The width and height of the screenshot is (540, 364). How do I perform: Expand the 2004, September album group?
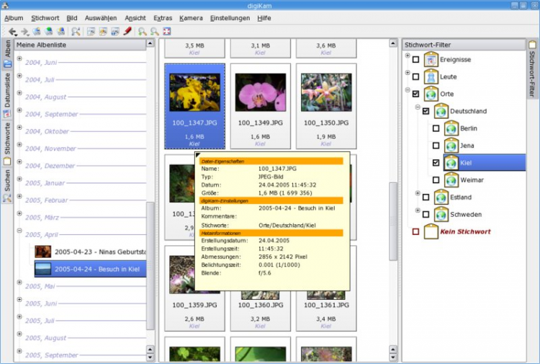(x=19, y=110)
